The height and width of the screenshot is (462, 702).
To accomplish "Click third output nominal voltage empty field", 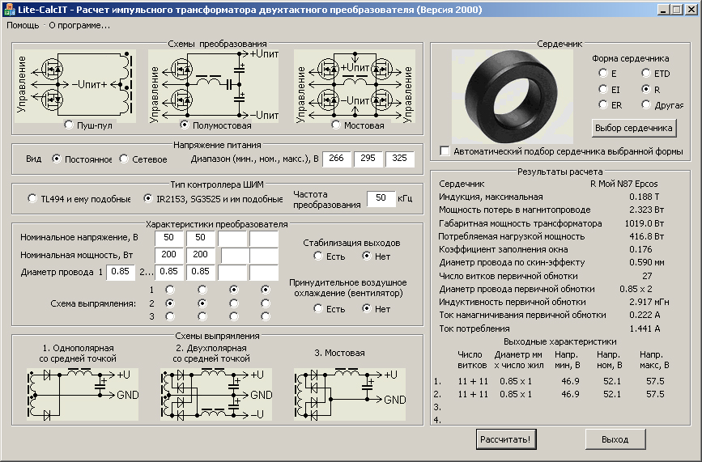I will (x=232, y=238).
